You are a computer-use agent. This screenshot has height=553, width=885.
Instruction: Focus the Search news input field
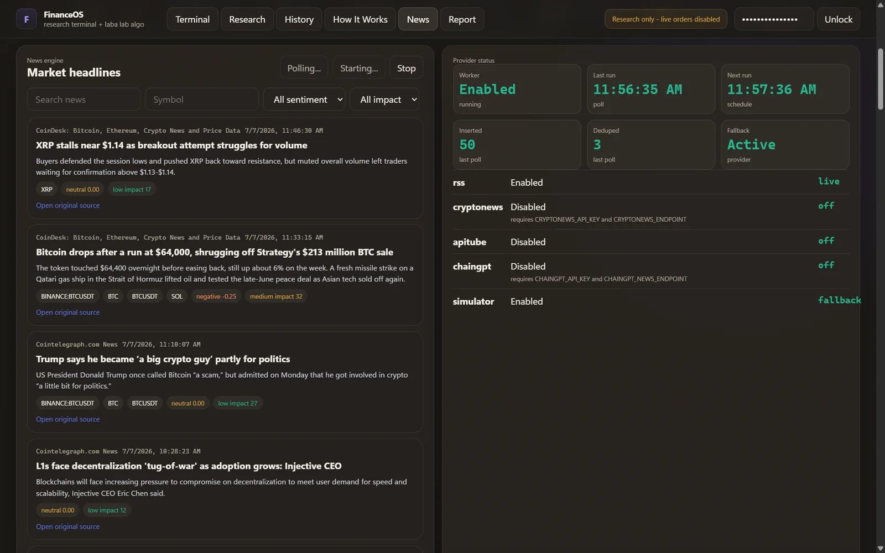84,100
